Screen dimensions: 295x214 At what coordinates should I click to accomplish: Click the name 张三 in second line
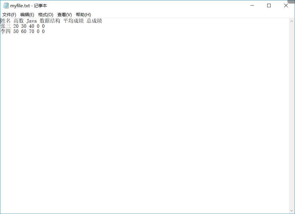[6, 26]
